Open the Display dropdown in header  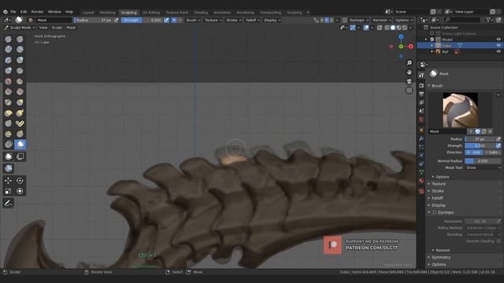(x=272, y=20)
